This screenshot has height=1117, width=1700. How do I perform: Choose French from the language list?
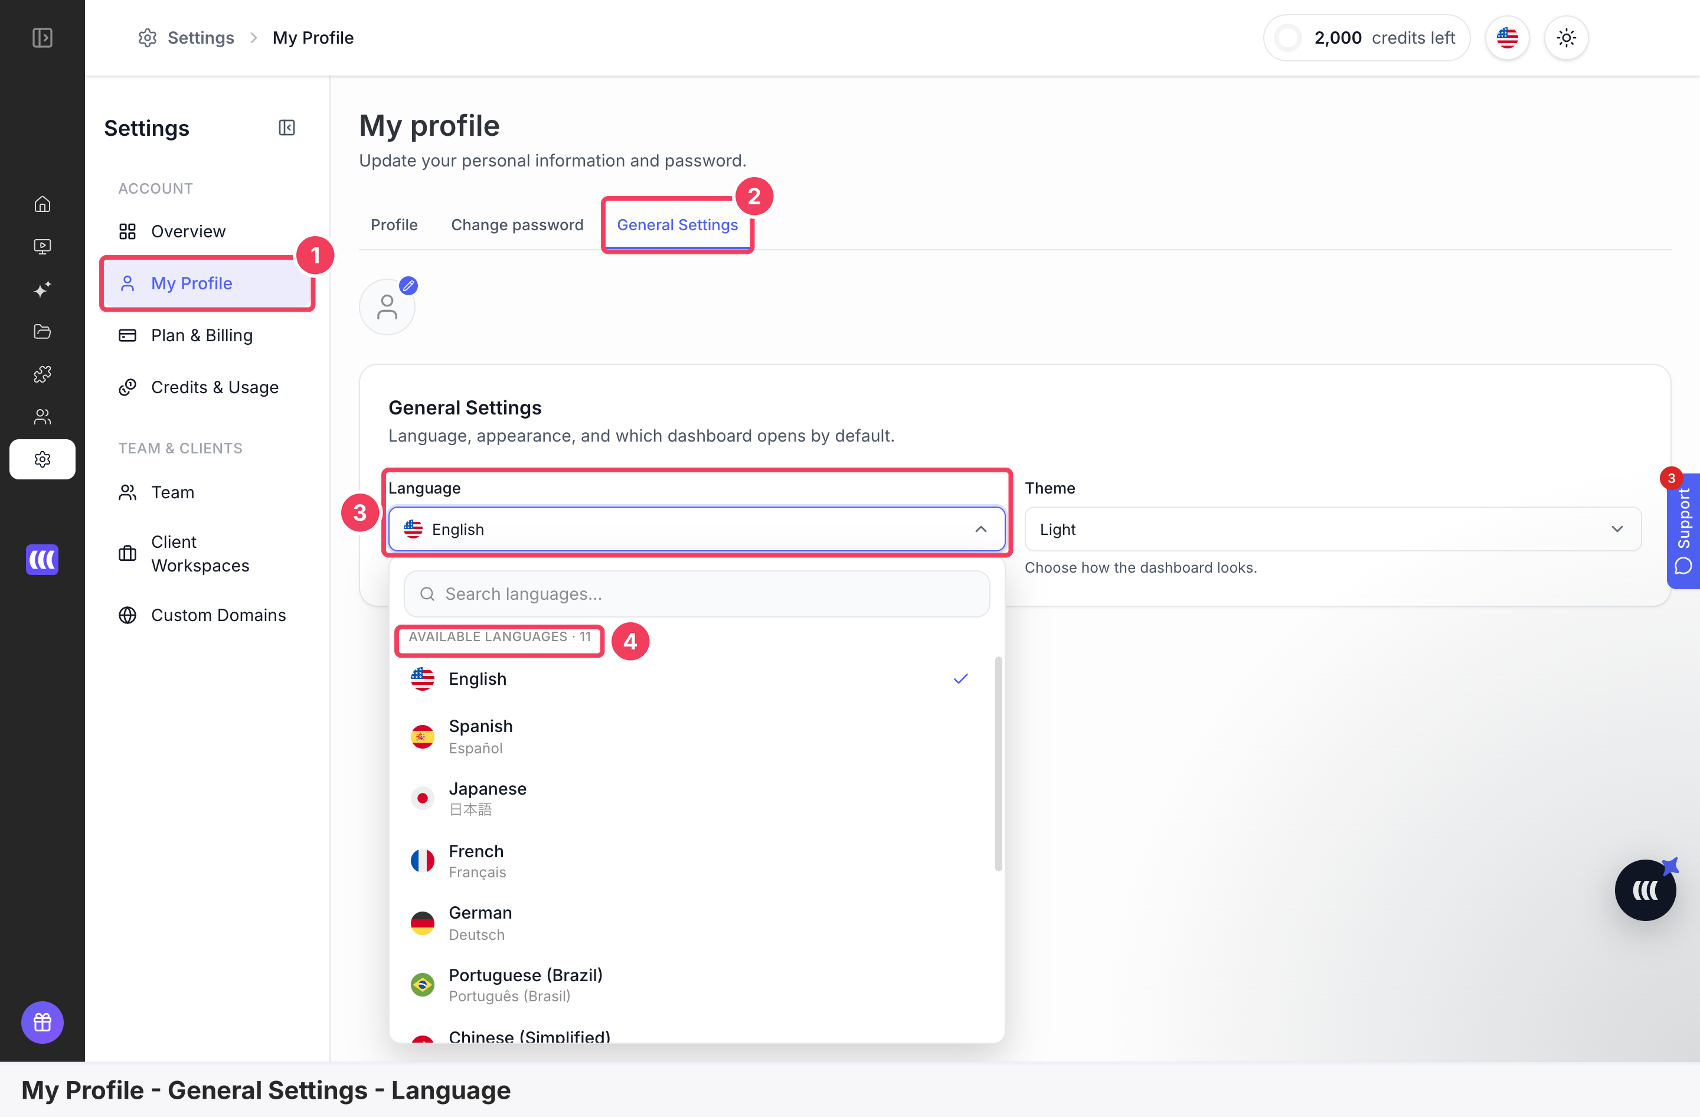pyautogui.click(x=691, y=861)
